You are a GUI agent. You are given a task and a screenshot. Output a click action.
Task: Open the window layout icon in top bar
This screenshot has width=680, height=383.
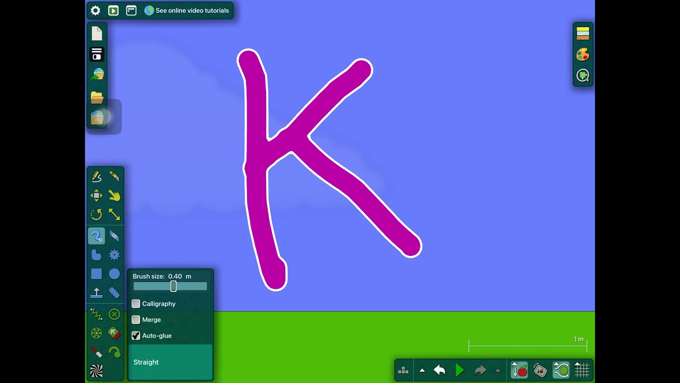pos(131,11)
